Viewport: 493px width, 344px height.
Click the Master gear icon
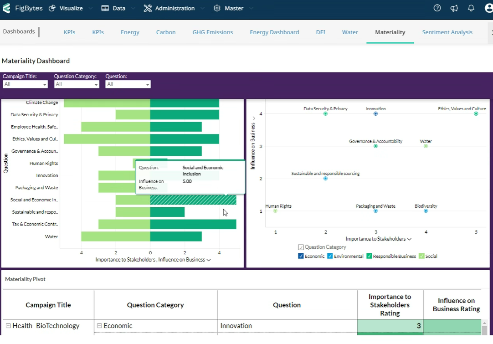tap(217, 8)
